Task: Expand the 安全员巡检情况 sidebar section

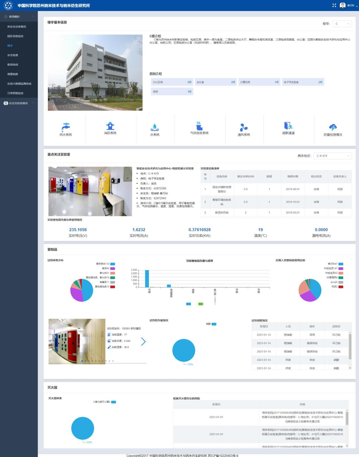Action: tap(19, 103)
